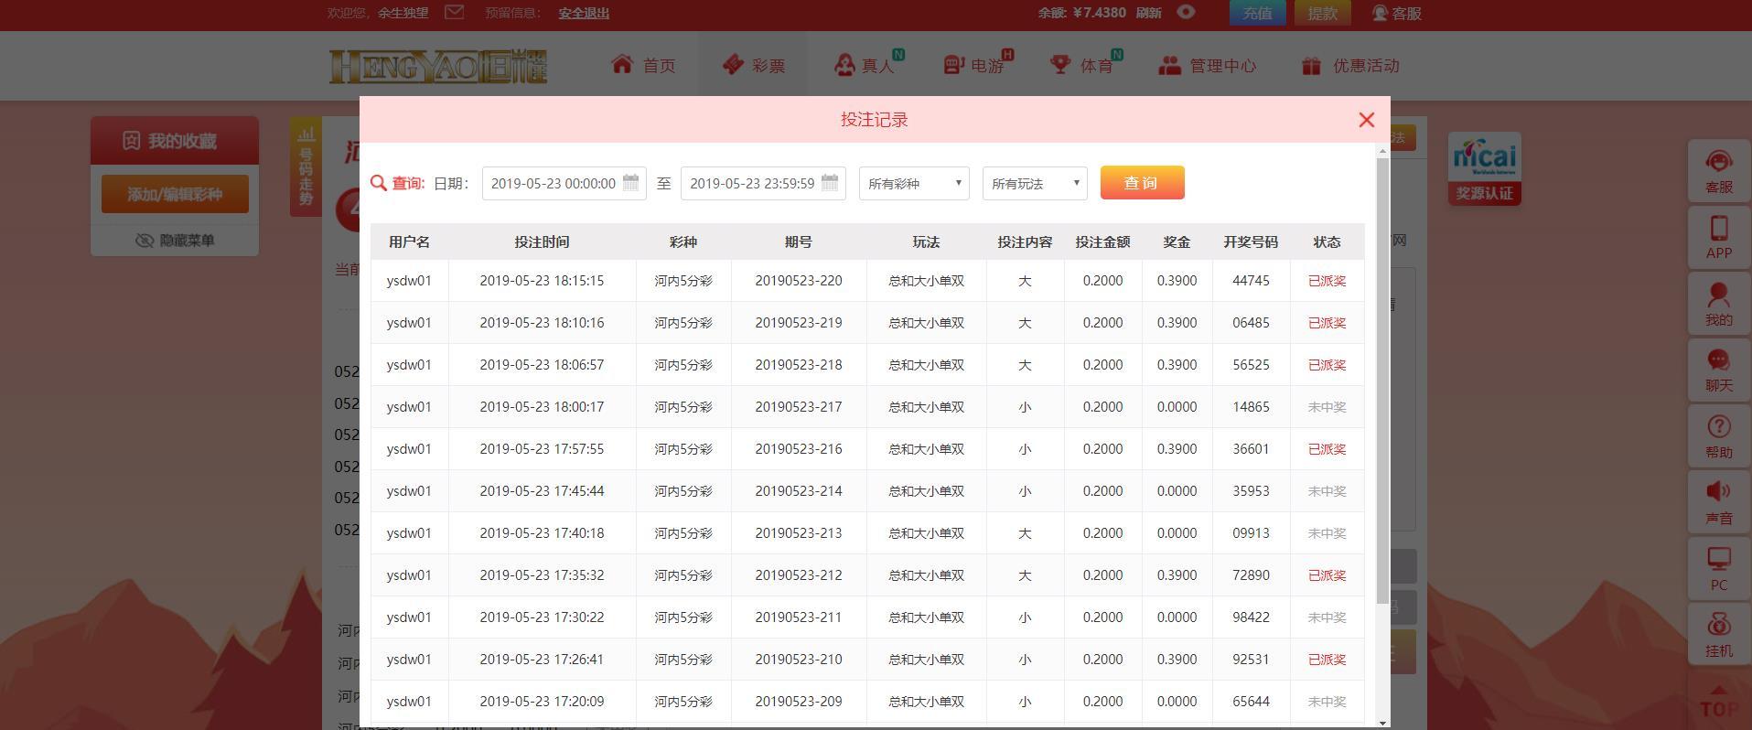Refresh balance via 刷新 link
The width and height of the screenshot is (1752, 730).
1148,13
